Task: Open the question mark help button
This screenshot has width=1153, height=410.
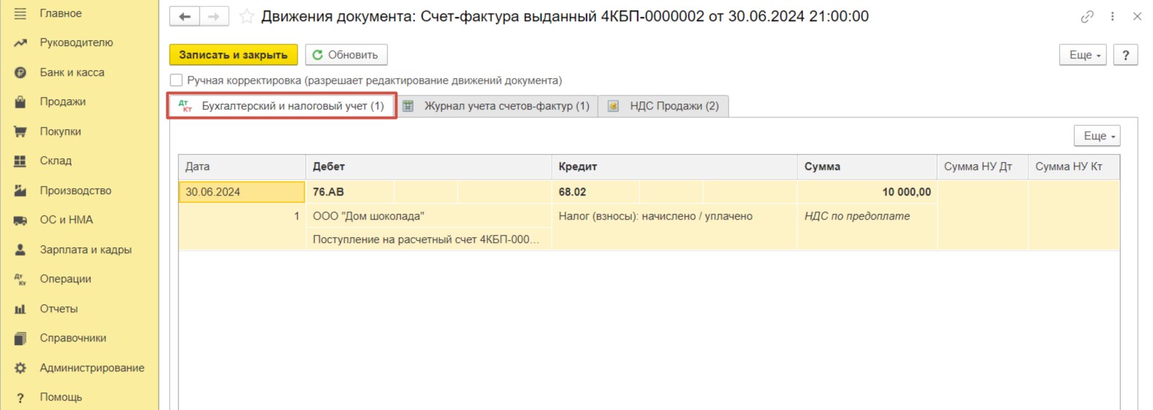Action: [x=1126, y=55]
